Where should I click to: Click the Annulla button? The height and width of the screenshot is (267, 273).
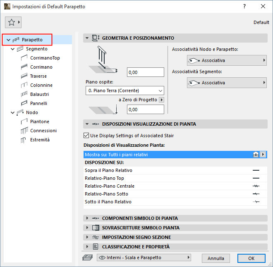tap(216, 258)
